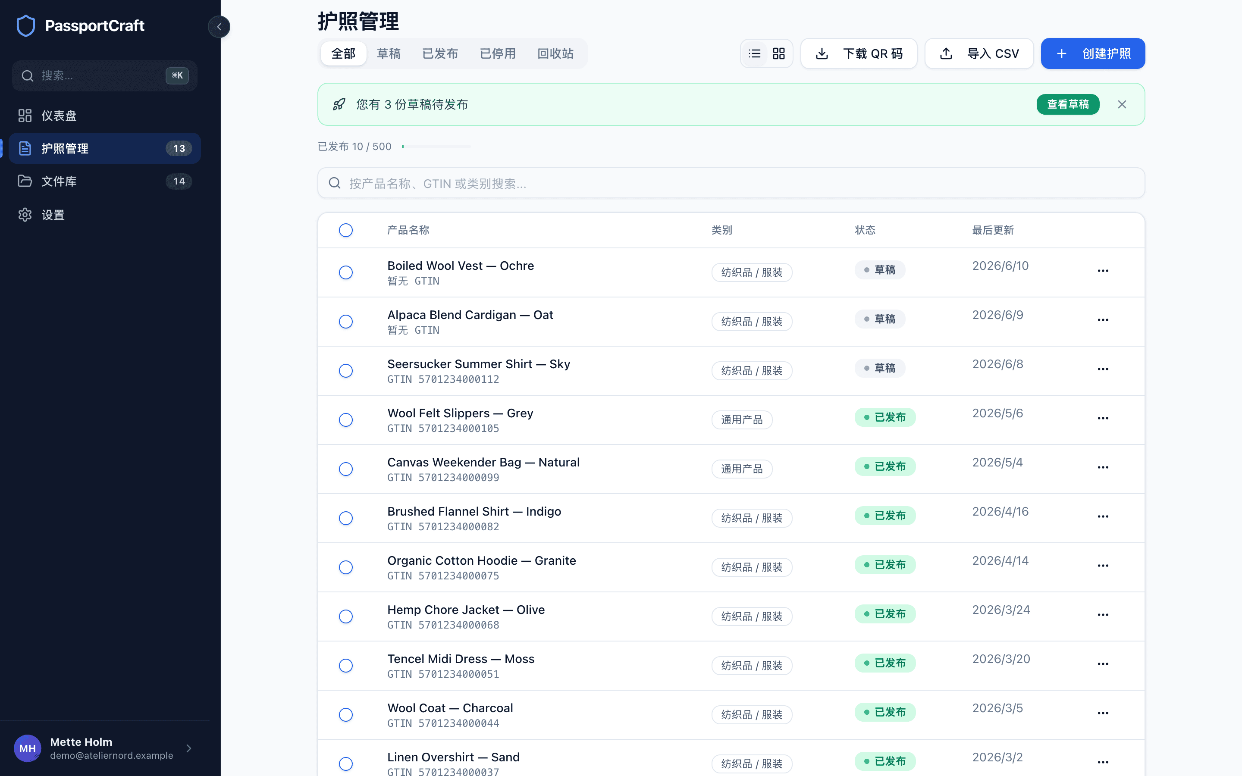This screenshot has width=1242, height=776.
Task: Click the 状态 column header
Action: point(865,230)
